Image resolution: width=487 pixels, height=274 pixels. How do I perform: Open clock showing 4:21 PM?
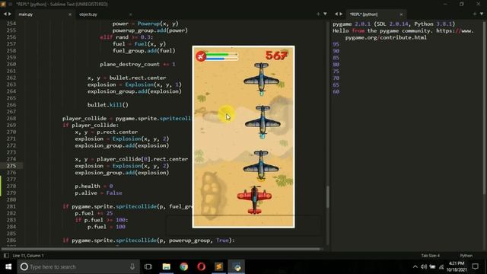tap(457, 266)
